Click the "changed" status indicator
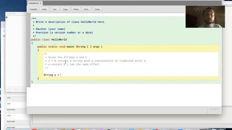Viewport: 232px width, 130px height. [214, 109]
